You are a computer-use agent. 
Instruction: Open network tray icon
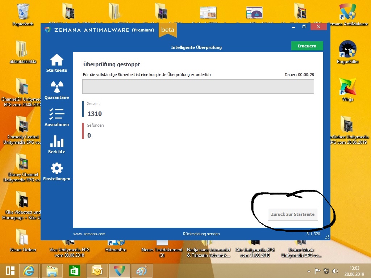coord(326,271)
